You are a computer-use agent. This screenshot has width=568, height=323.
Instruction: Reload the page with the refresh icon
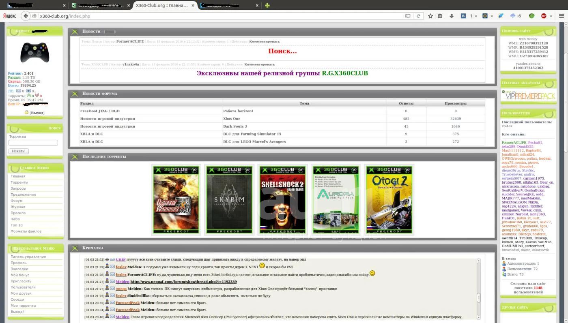point(419,16)
